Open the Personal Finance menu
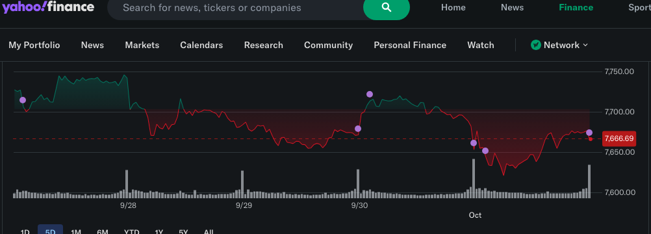 tap(410, 45)
